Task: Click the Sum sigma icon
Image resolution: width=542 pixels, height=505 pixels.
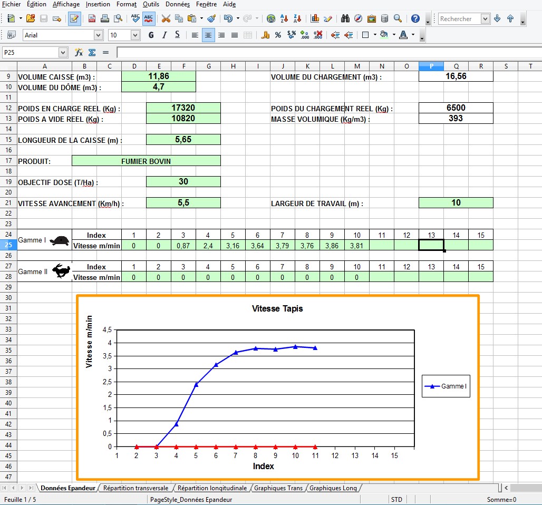Action: pos(92,53)
